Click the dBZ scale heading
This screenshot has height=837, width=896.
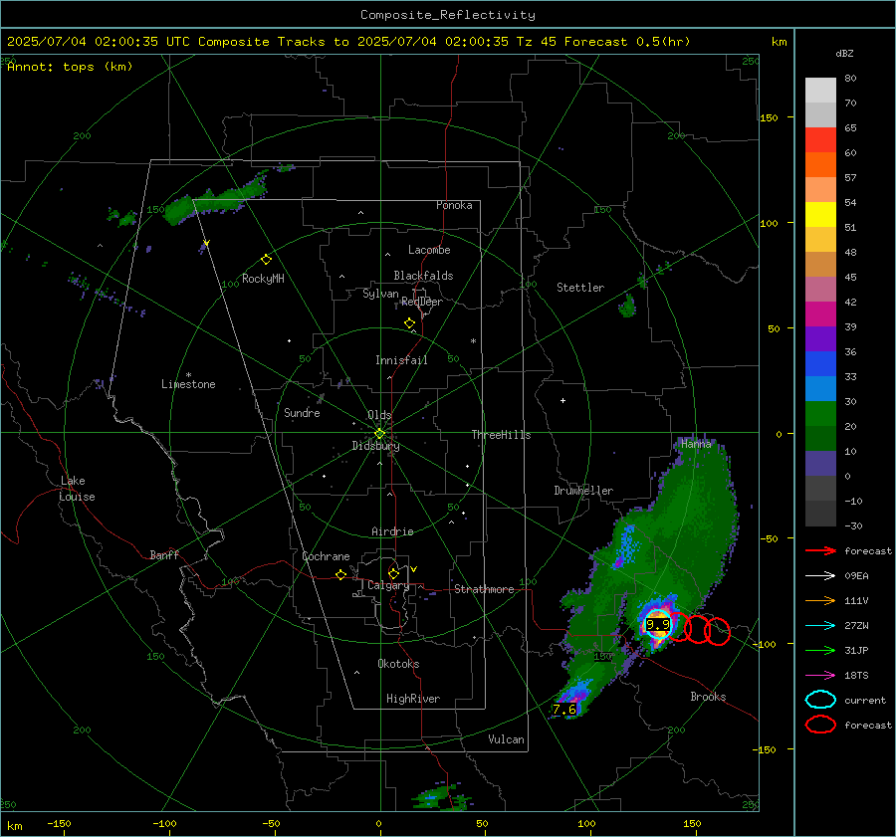(844, 54)
